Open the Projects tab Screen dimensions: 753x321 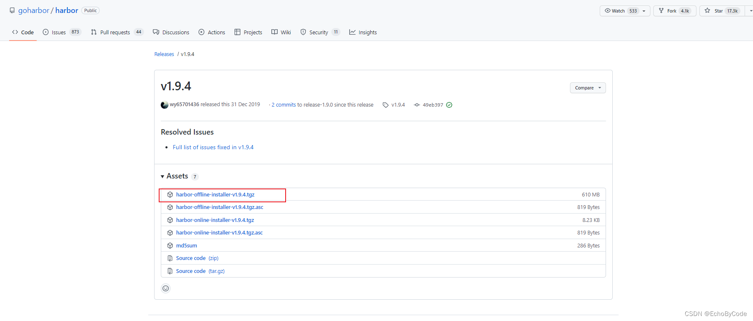click(248, 32)
